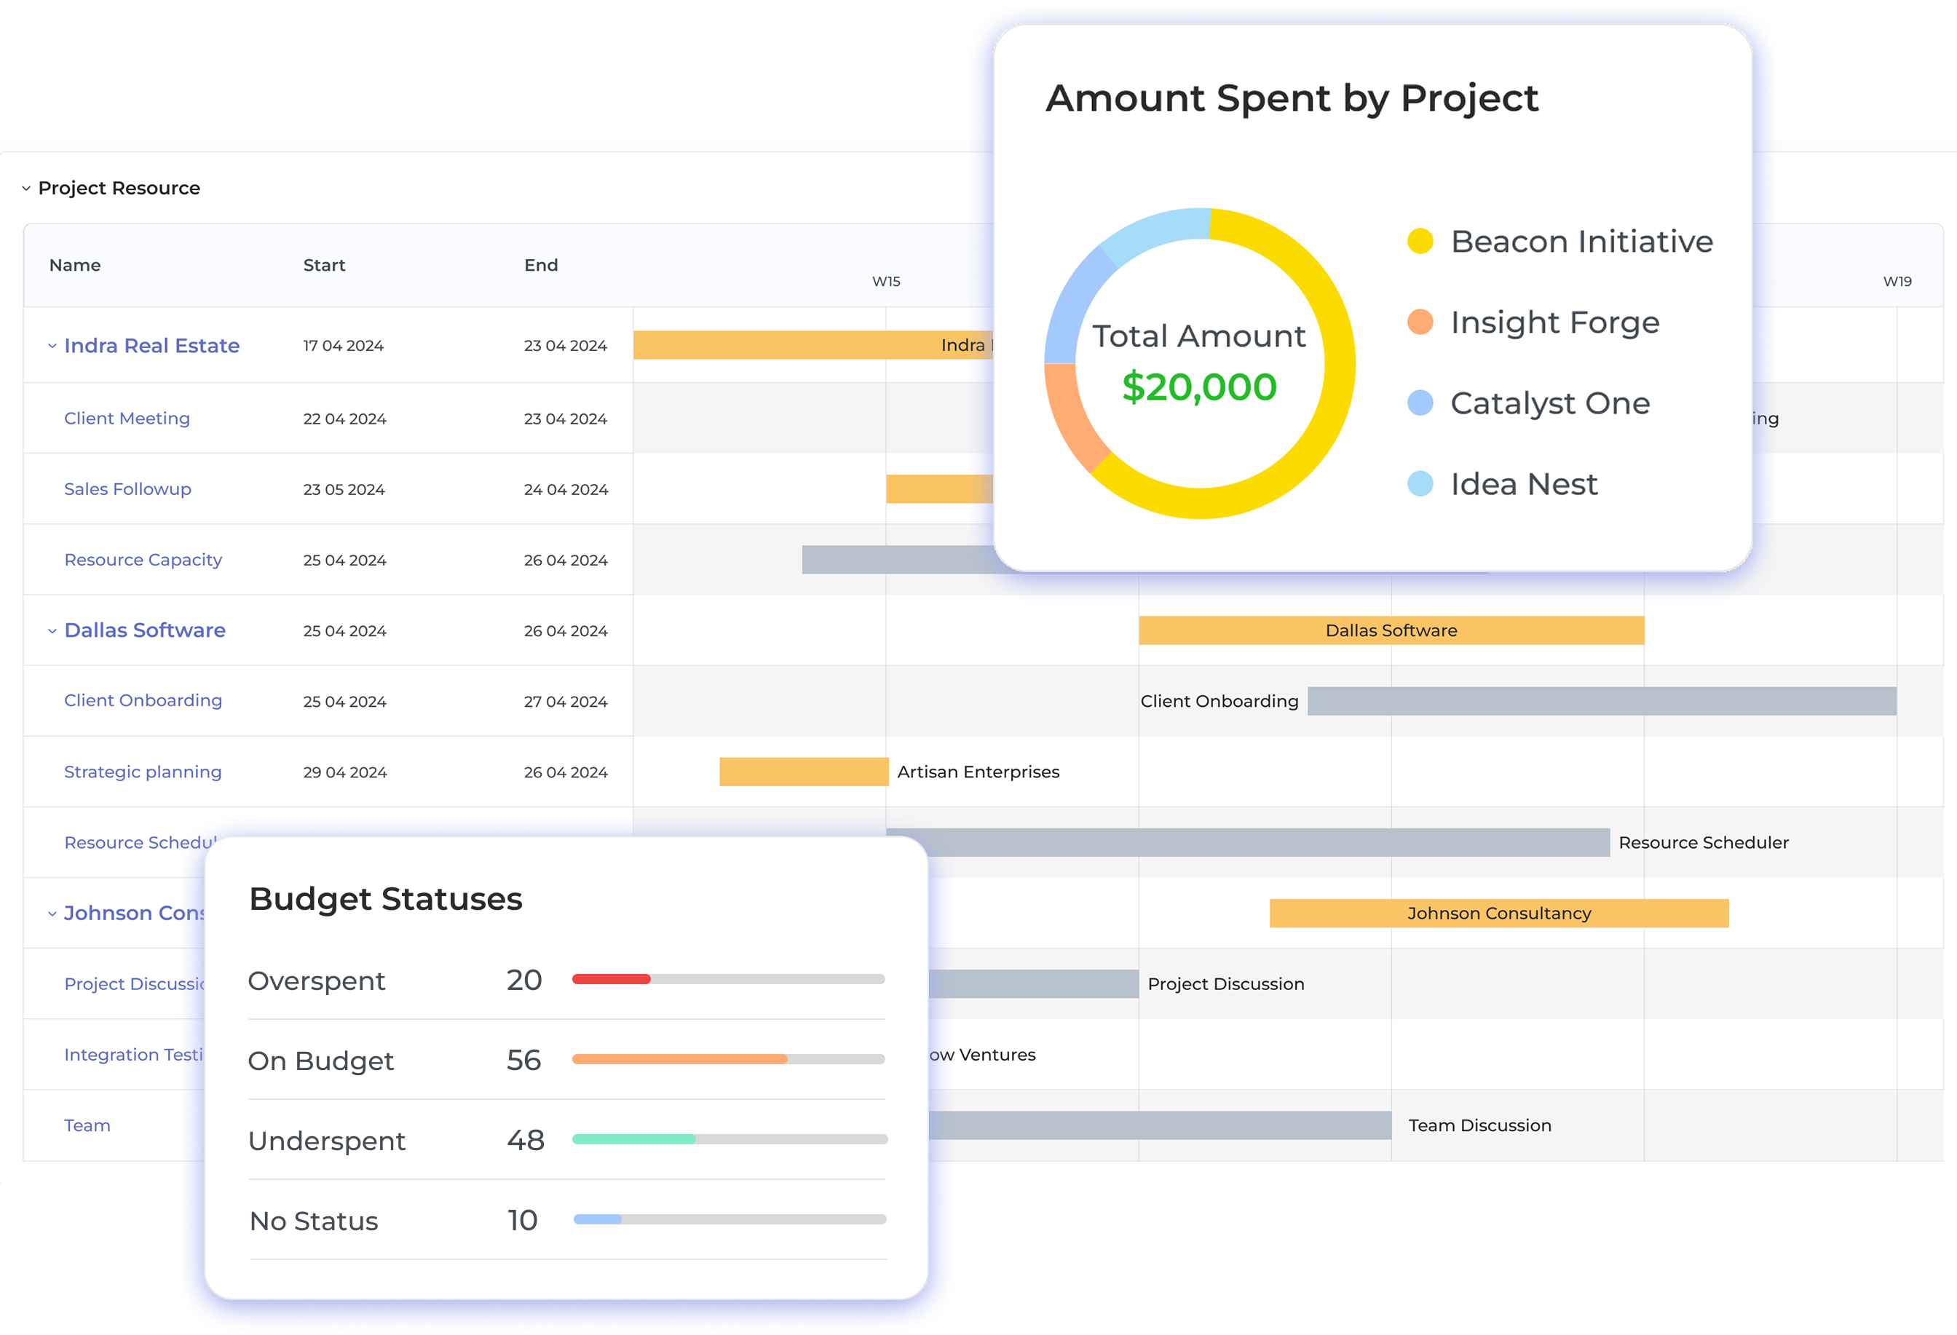Image resolution: width=1957 pixels, height=1335 pixels.
Task: Click Indra Real Estate start date 17 04 2024
Action: pyautogui.click(x=344, y=346)
